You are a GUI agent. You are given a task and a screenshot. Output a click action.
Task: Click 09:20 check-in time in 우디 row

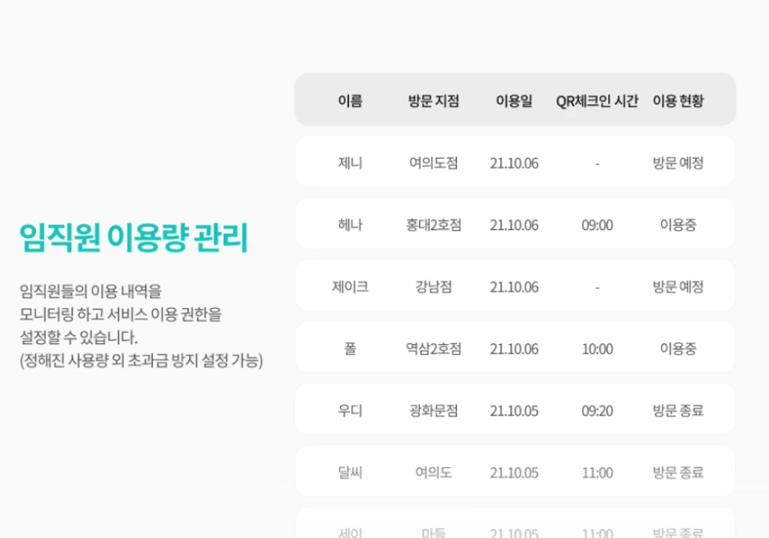[x=596, y=411]
